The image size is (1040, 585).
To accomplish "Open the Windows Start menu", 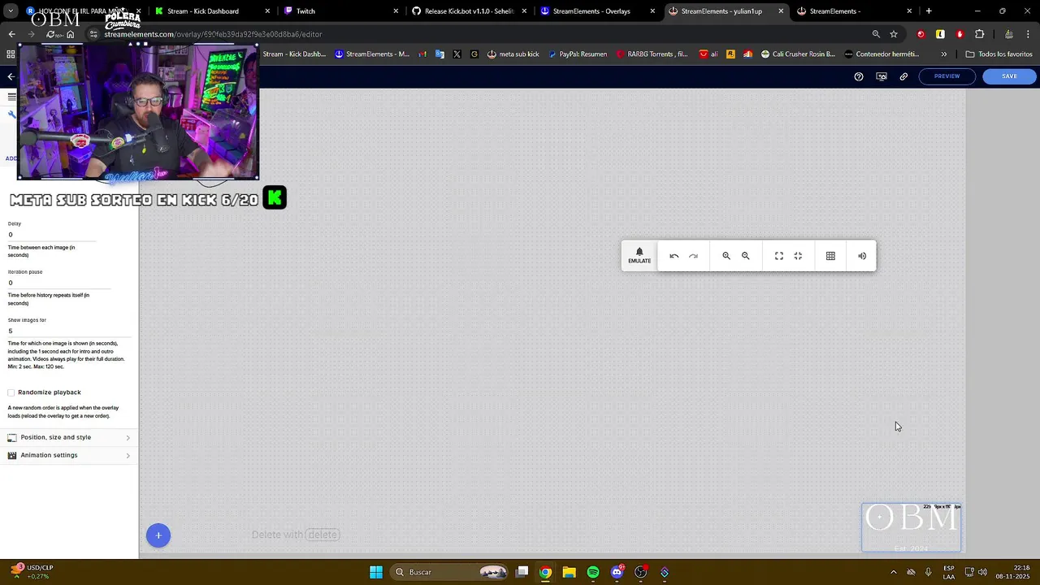I will point(376,572).
